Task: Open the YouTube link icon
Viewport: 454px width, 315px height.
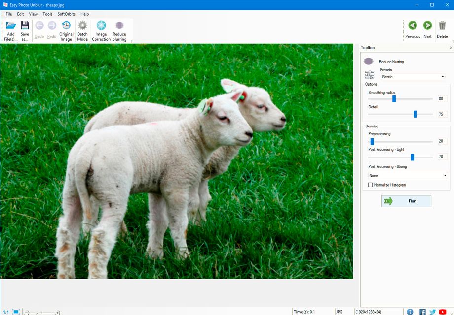Action: tap(443, 312)
